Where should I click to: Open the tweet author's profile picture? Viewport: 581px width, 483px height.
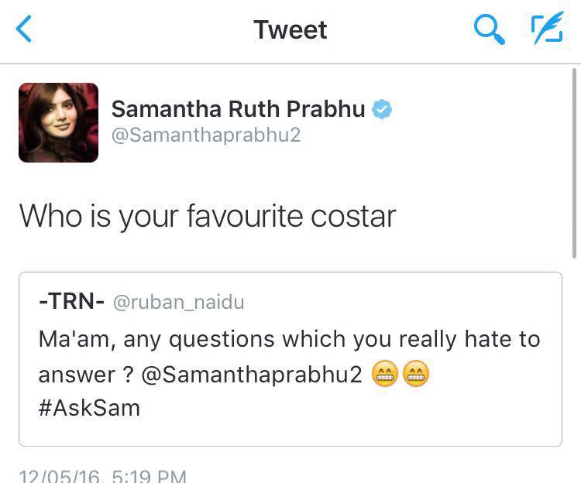(x=59, y=122)
